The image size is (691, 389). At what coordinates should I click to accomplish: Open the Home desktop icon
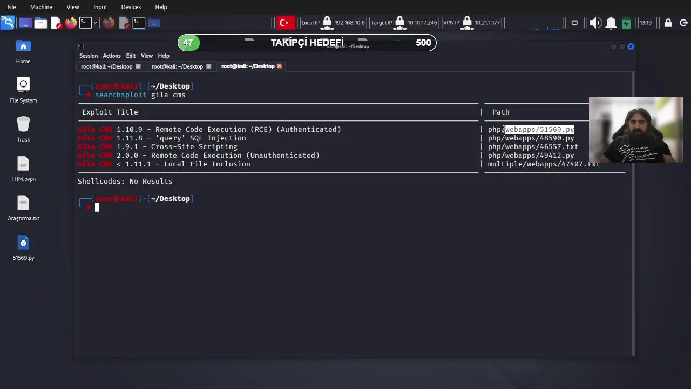point(23,51)
